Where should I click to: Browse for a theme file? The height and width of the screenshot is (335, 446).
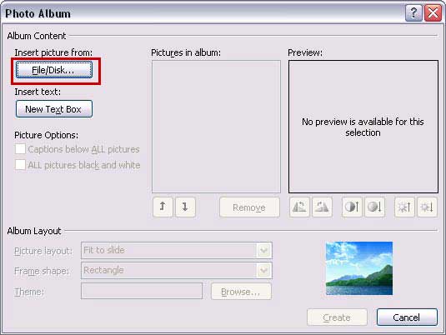pyautogui.click(x=241, y=291)
